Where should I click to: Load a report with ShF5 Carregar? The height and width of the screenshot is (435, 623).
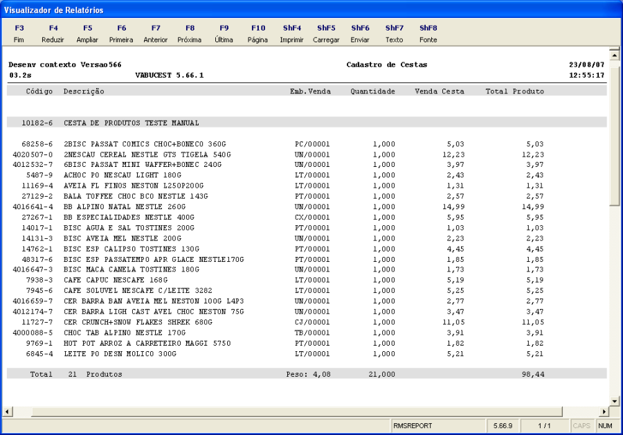click(326, 33)
